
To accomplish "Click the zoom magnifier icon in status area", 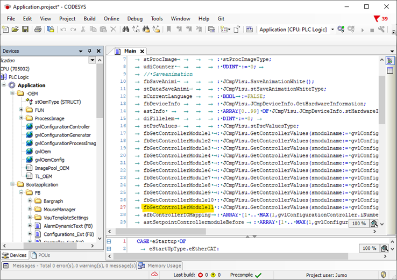I will pos(384,248).
